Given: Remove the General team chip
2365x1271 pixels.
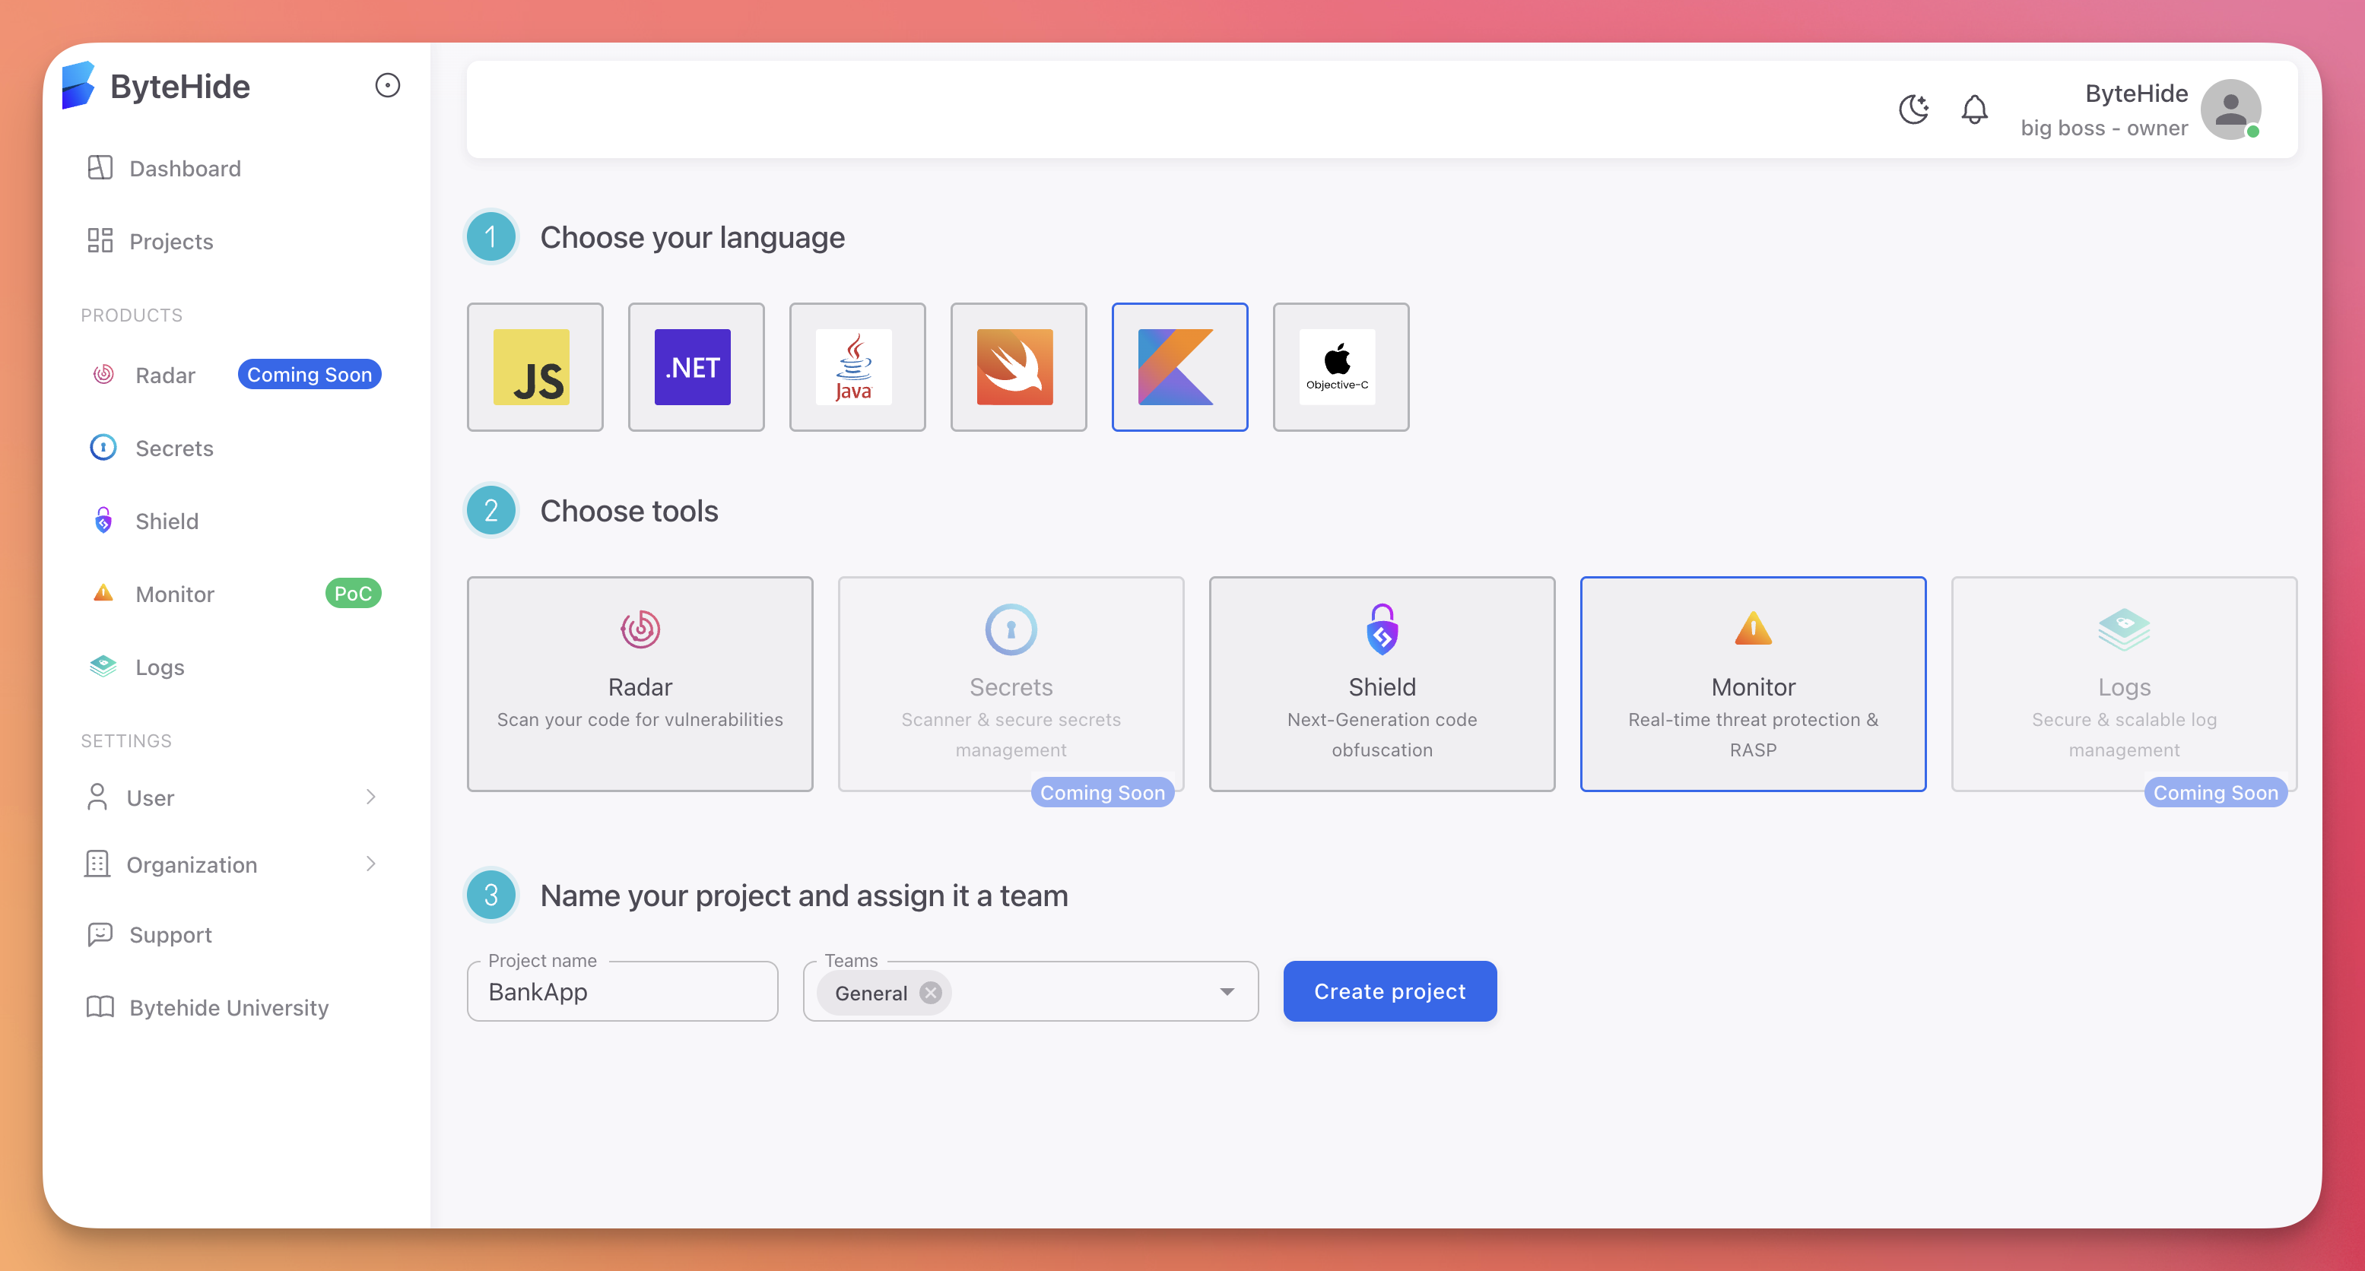Looking at the screenshot, I should coord(929,992).
